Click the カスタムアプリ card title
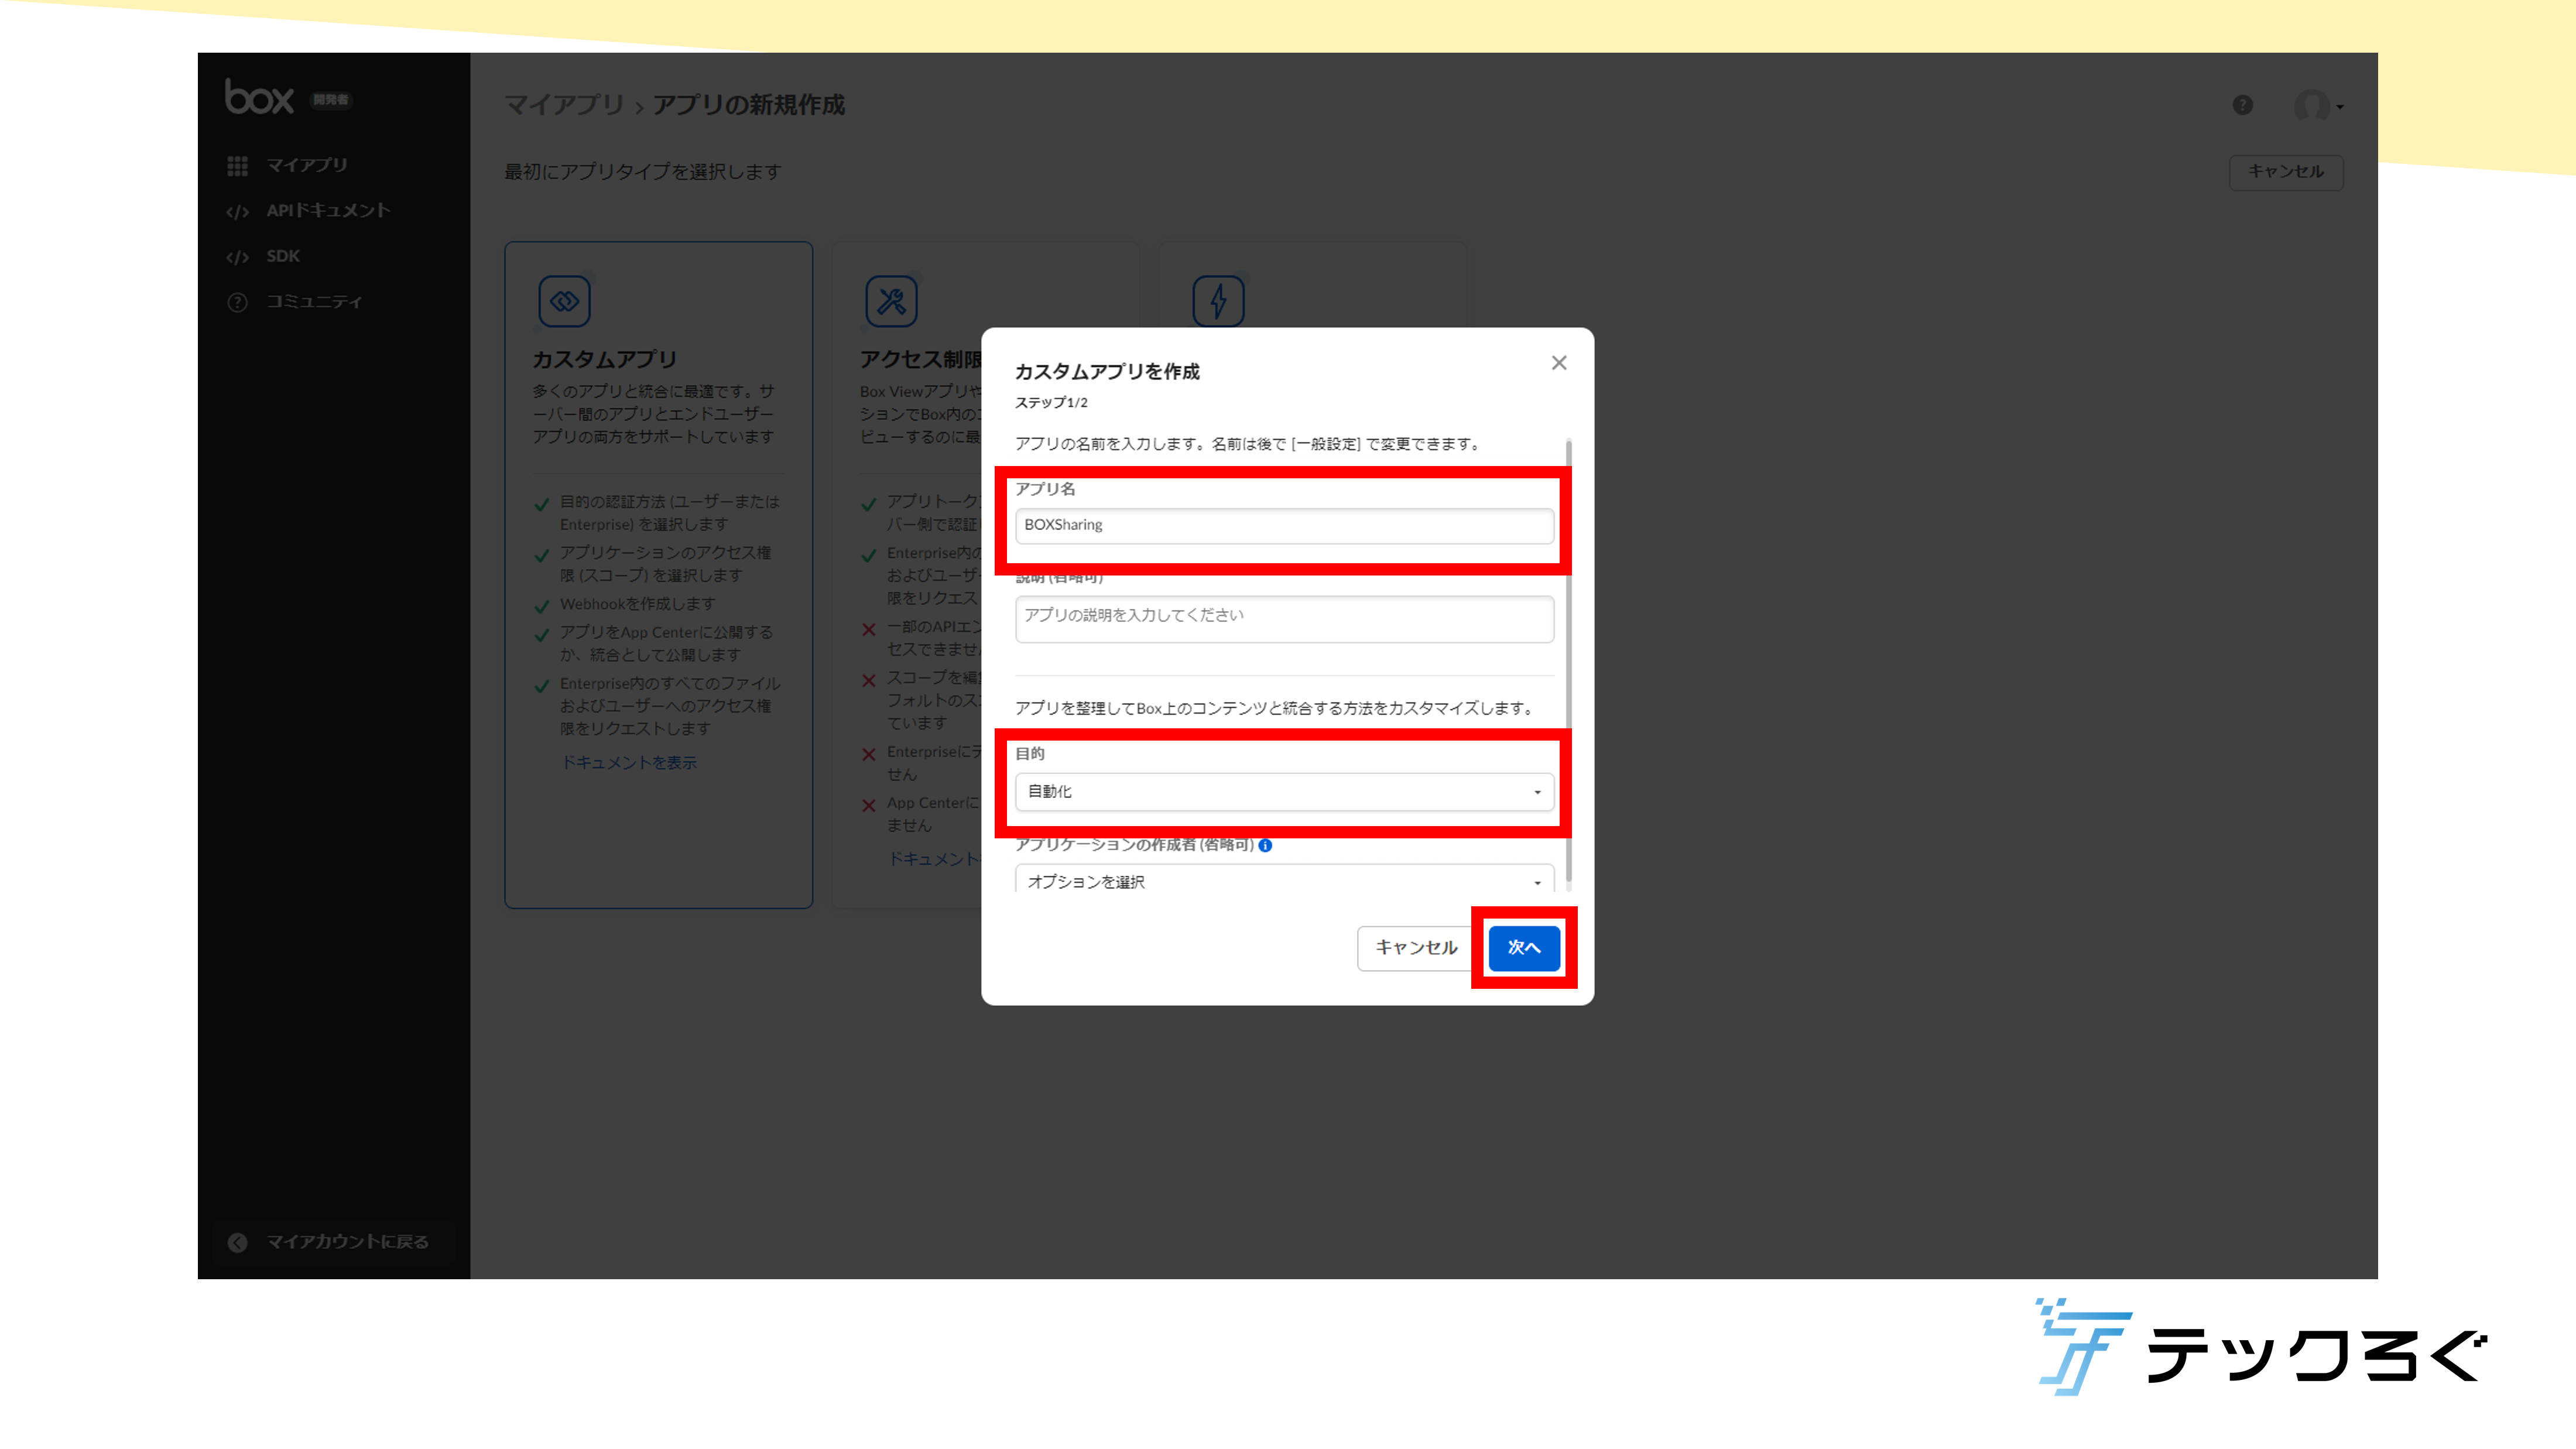The width and height of the screenshot is (2576, 1449). click(x=604, y=359)
